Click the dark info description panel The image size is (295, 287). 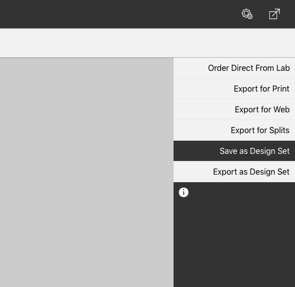click(x=234, y=235)
